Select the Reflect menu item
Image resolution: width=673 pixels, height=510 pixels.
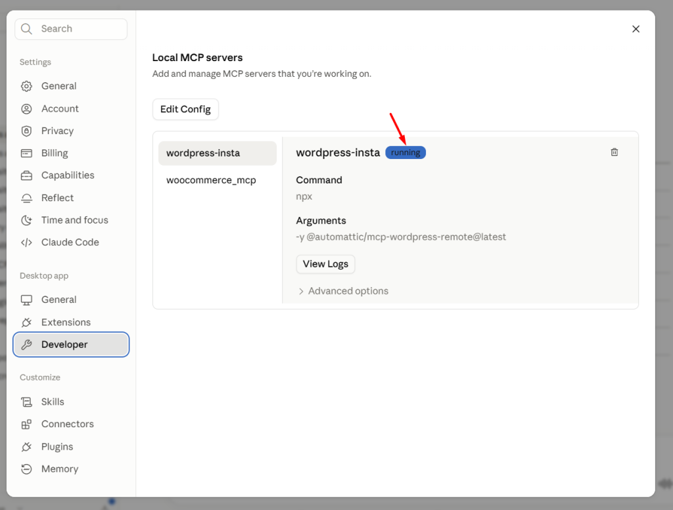(71, 198)
